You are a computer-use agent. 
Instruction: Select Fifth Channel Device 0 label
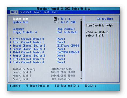coord(28,59)
